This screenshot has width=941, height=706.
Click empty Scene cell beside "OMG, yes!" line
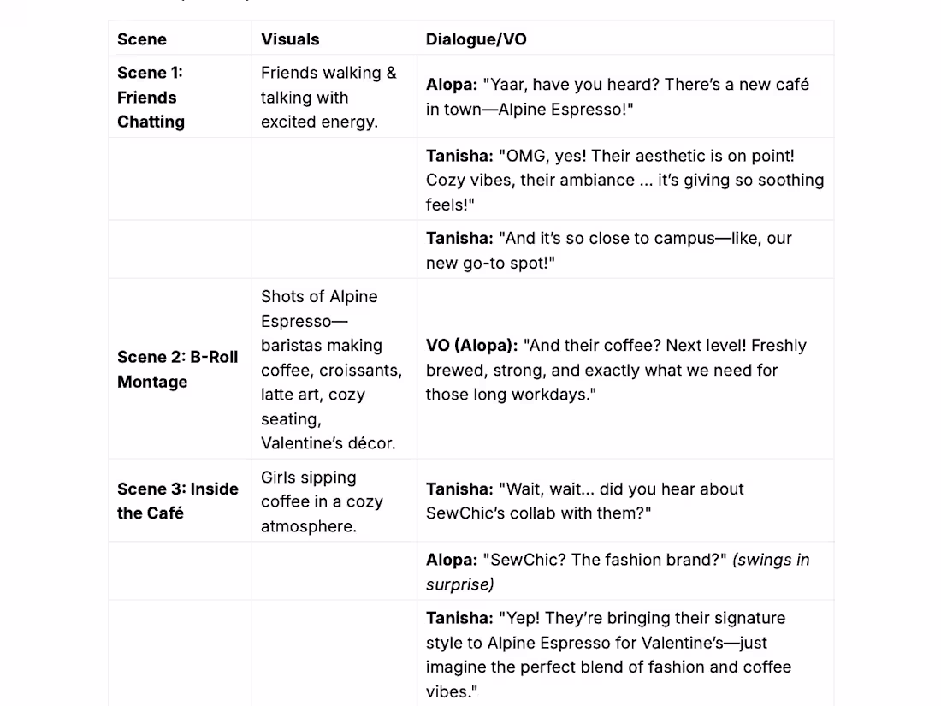pos(180,180)
